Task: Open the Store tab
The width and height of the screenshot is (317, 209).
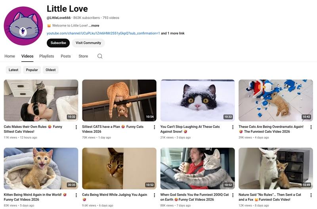Action: click(83, 56)
